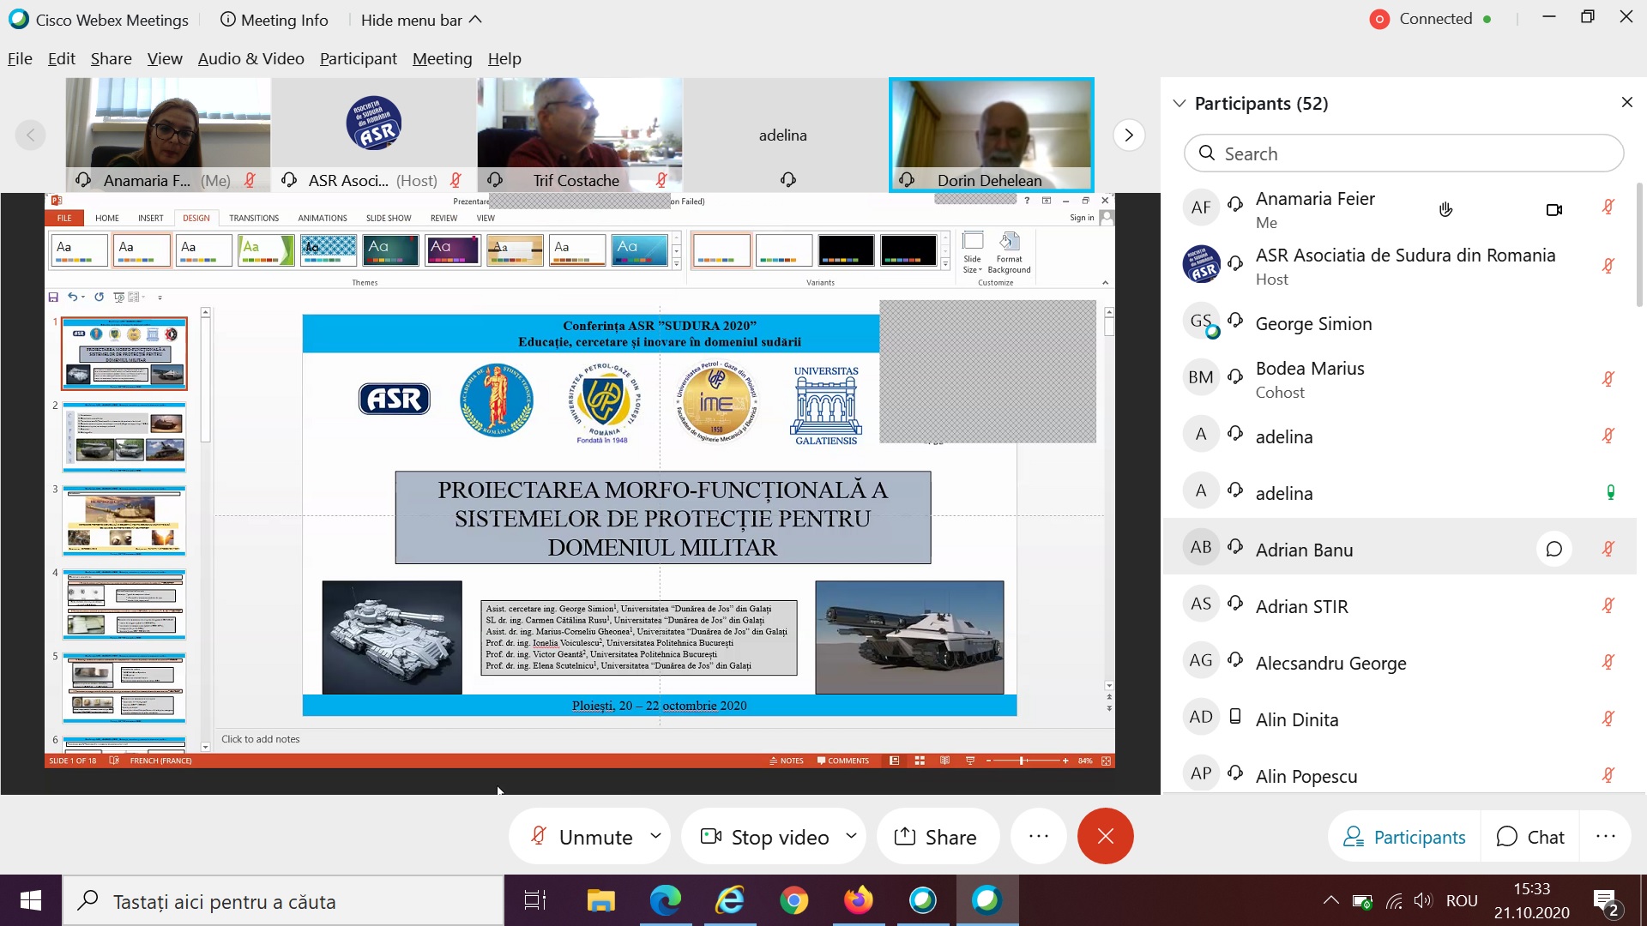The height and width of the screenshot is (926, 1647).
Task: Open the Audio & Video menu
Action: pos(250,58)
